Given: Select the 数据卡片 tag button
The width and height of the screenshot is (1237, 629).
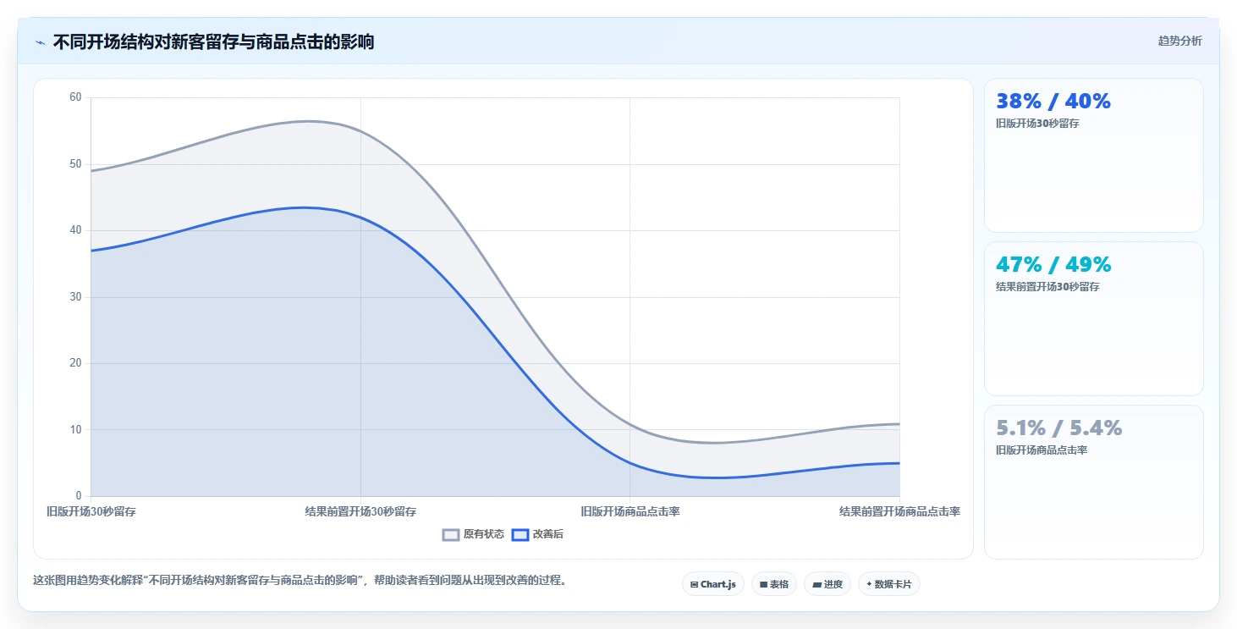Looking at the screenshot, I should 889,584.
